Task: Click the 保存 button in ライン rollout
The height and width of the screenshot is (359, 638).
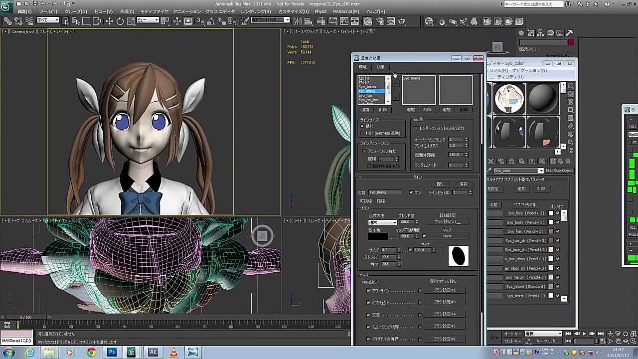Action: pyautogui.click(x=464, y=184)
